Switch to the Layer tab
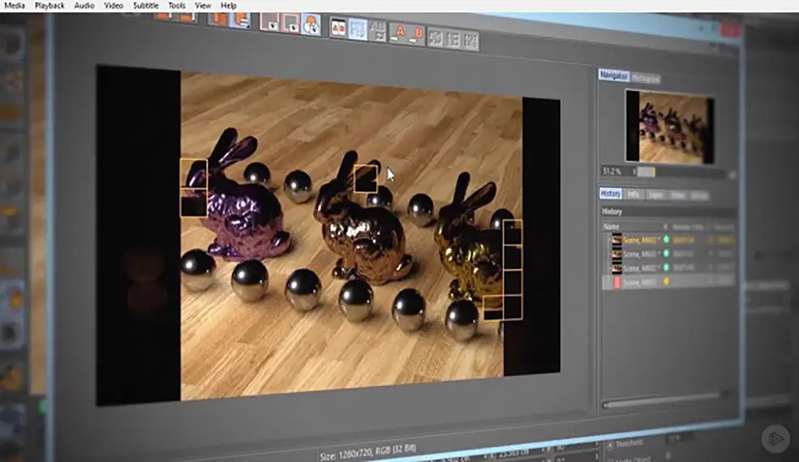Image resolution: width=799 pixels, height=462 pixels. point(655,195)
